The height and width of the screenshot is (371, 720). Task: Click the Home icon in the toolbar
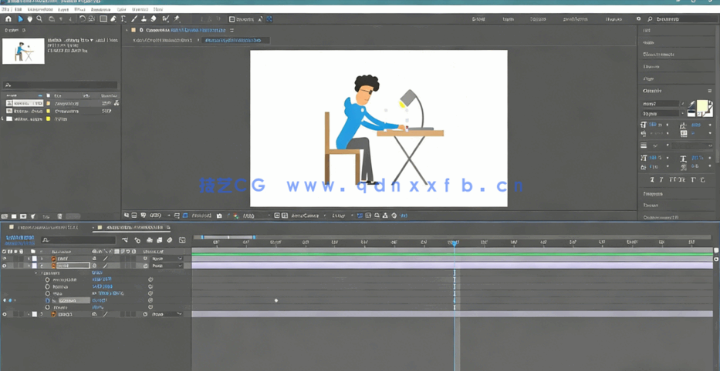(8, 19)
